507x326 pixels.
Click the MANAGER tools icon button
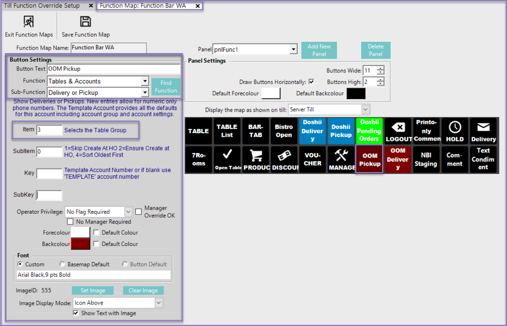coord(341,160)
